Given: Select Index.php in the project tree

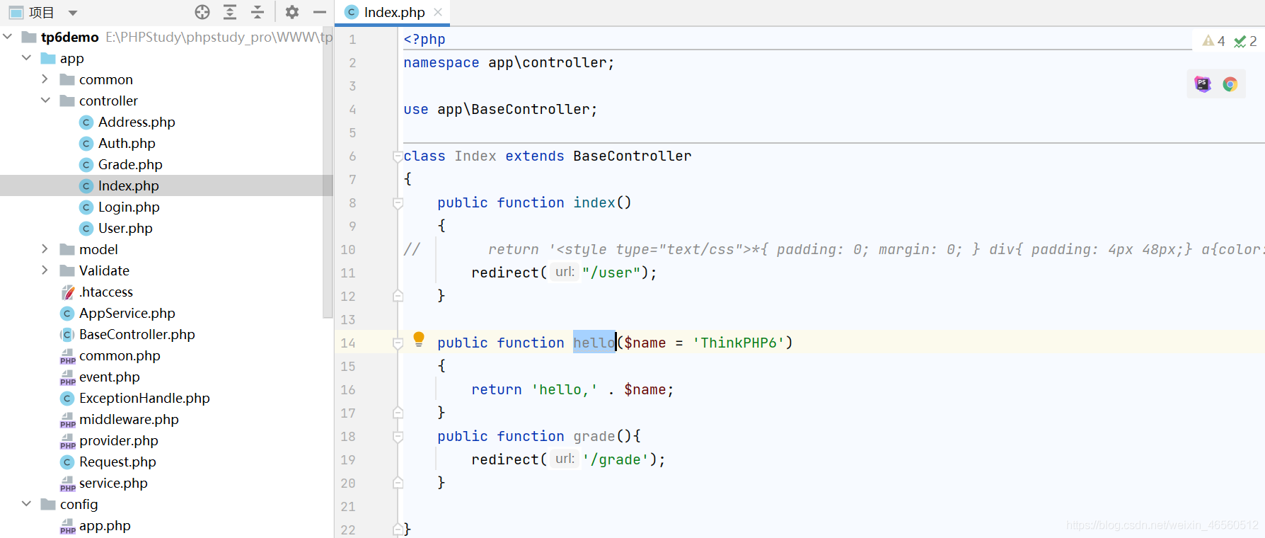Looking at the screenshot, I should click(x=128, y=185).
